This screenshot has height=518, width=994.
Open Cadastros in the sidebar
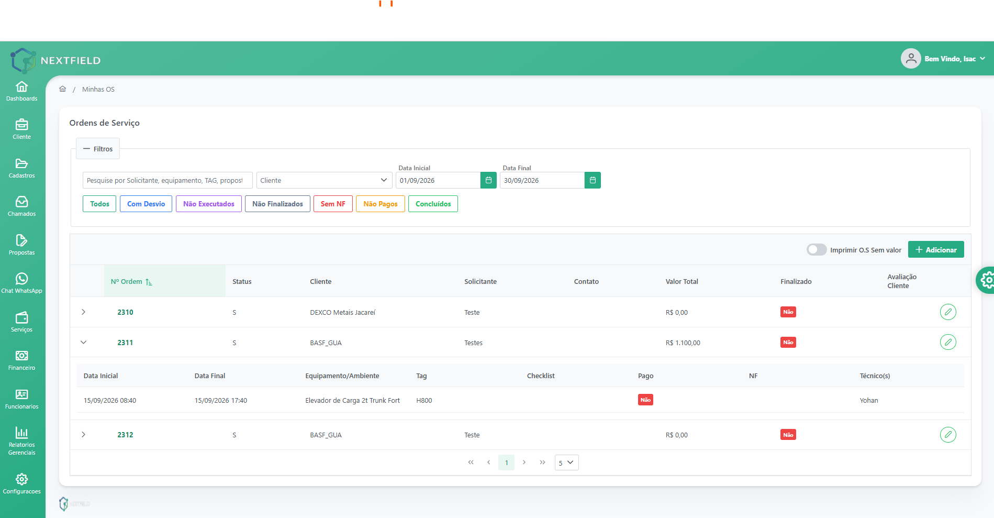(21, 168)
